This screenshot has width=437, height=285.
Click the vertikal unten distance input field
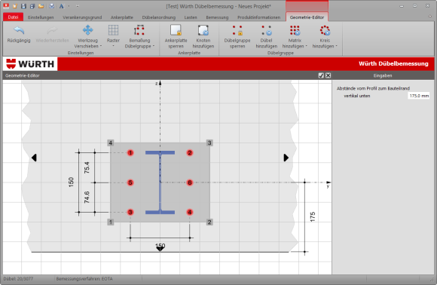(419, 96)
